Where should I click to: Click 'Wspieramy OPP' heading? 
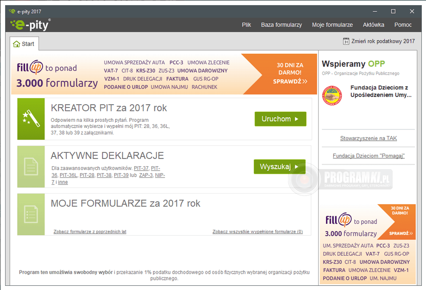coord(353,64)
